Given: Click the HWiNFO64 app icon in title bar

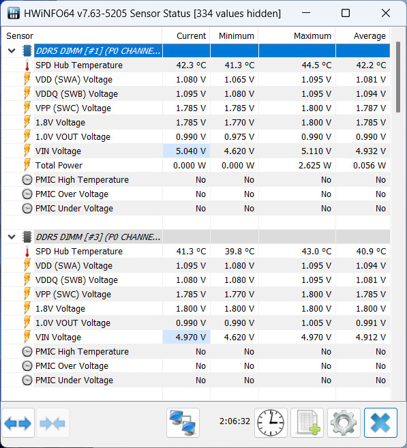Looking at the screenshot, I should pyautogui.click(x=14, y=13).
